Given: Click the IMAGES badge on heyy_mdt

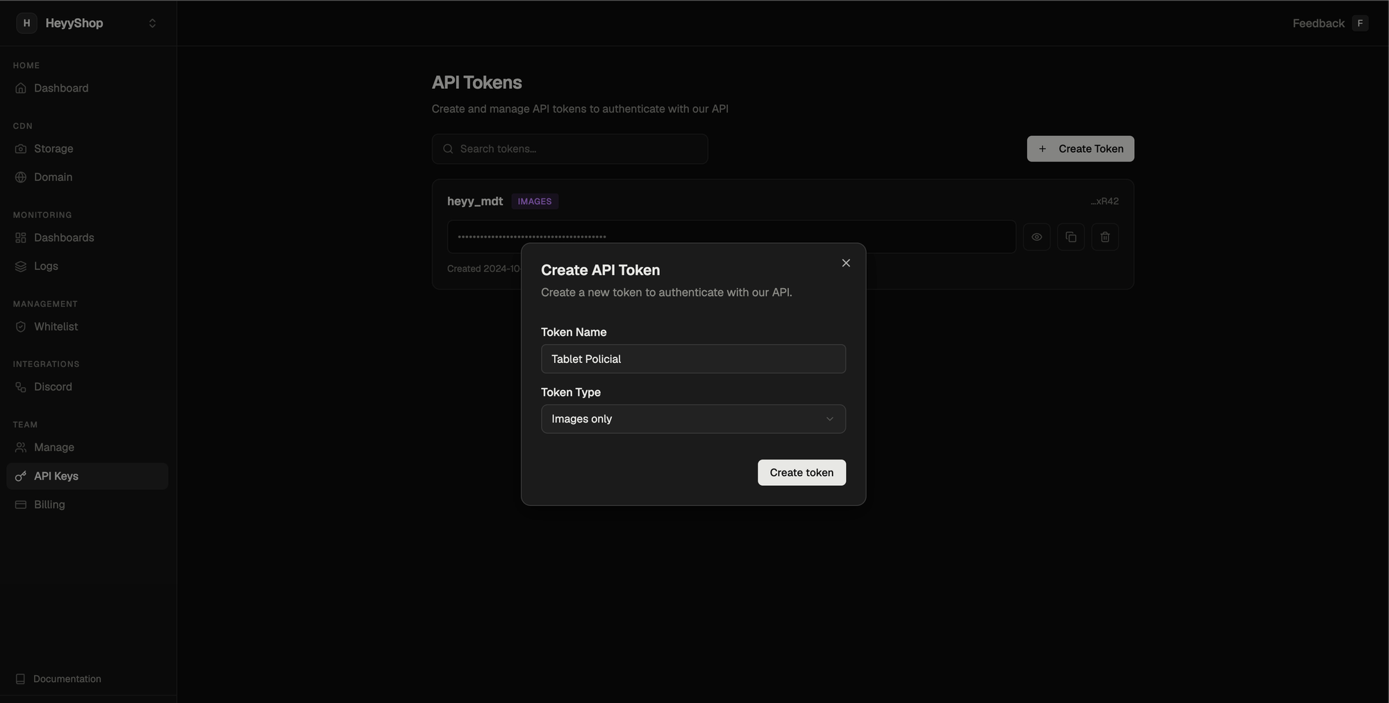Looking at the screenshot, I should point(535,201).
